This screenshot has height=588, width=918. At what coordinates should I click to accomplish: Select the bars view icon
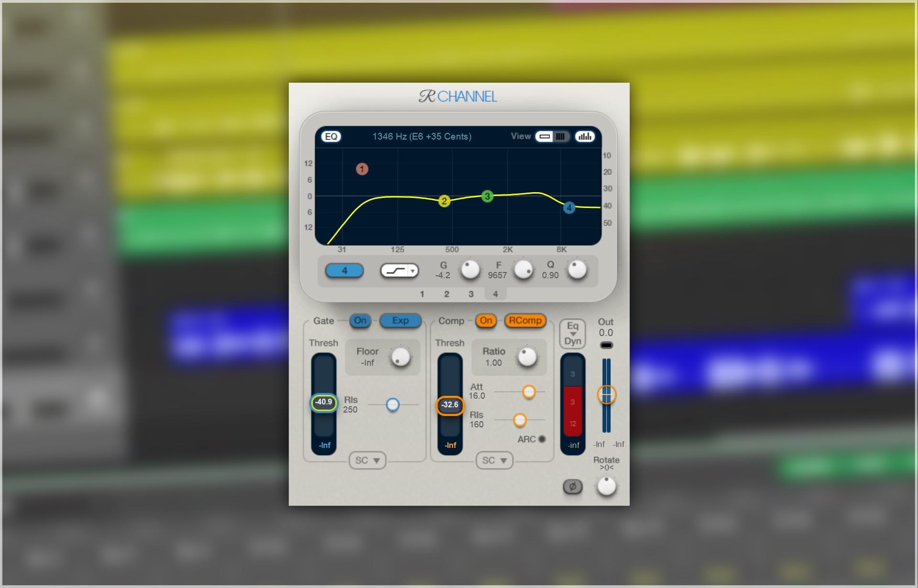(560, 137)
